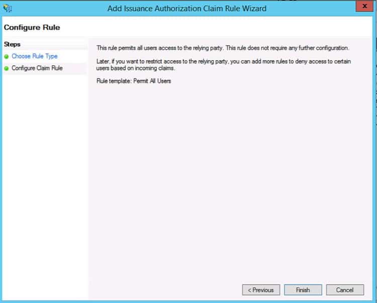Click the 'Configure Rule' heading

click(32, 28)
